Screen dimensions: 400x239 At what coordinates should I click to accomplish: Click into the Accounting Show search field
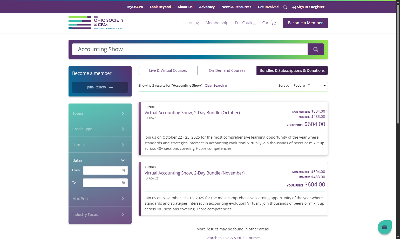190,49
